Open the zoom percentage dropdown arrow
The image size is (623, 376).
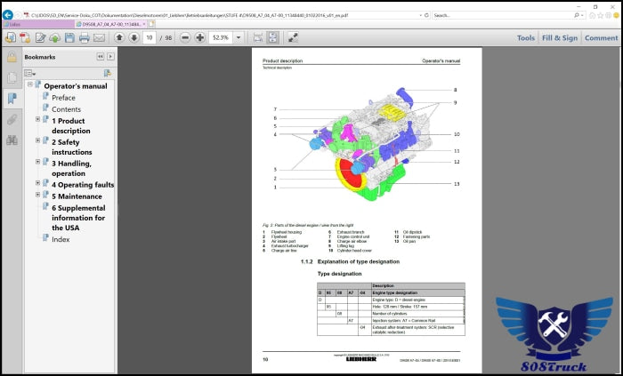(240, 38)
